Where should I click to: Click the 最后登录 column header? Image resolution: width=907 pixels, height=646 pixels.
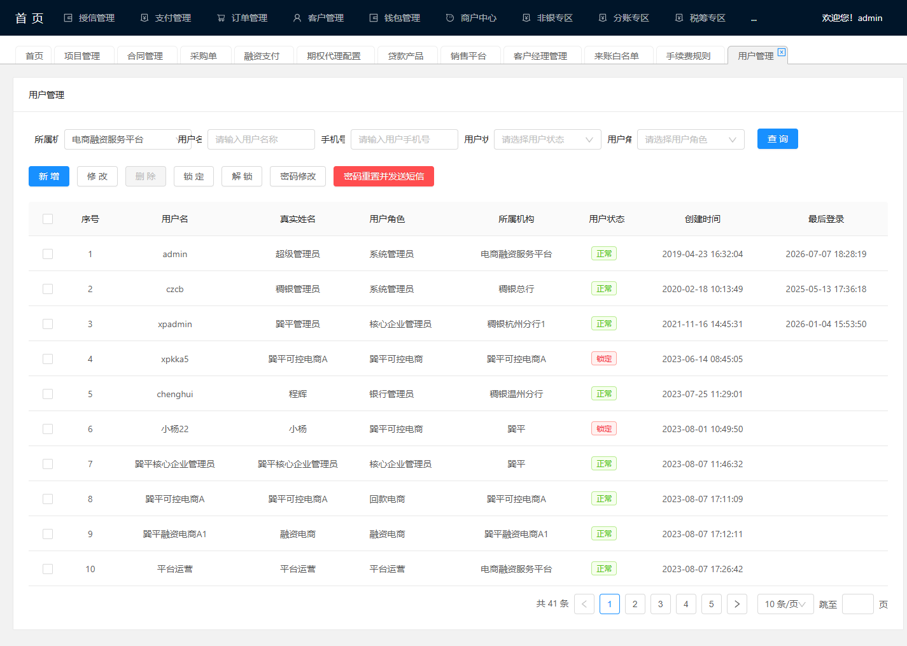[x=826, y=219]
